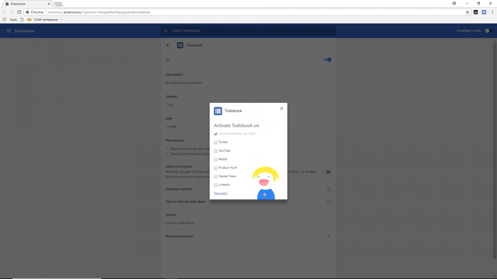497x279 pixels.
Task: Click the Search extensions field
Action: (x=248, y=31)
